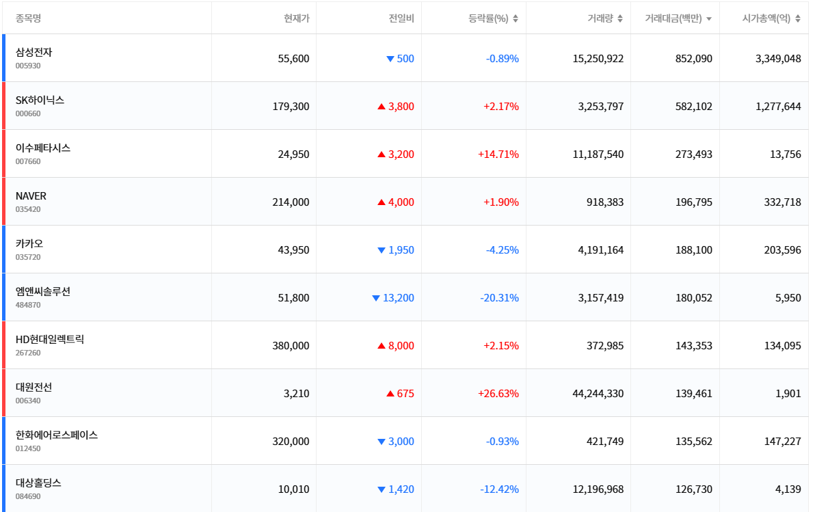
Task: Click 이수페타시스 up change 3,200
Action: point(396,154)
